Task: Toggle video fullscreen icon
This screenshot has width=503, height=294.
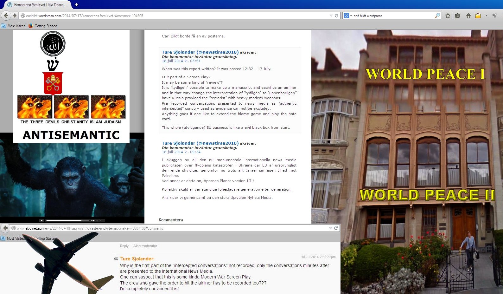Action: tap(101, 220)
